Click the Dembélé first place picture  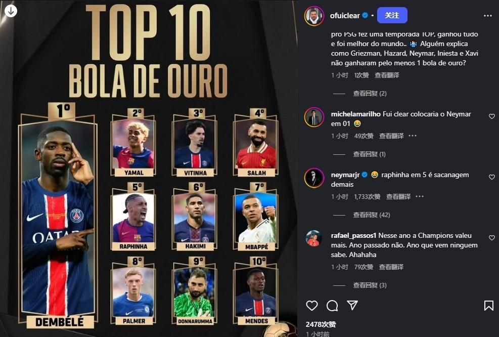tap(58, 217)
